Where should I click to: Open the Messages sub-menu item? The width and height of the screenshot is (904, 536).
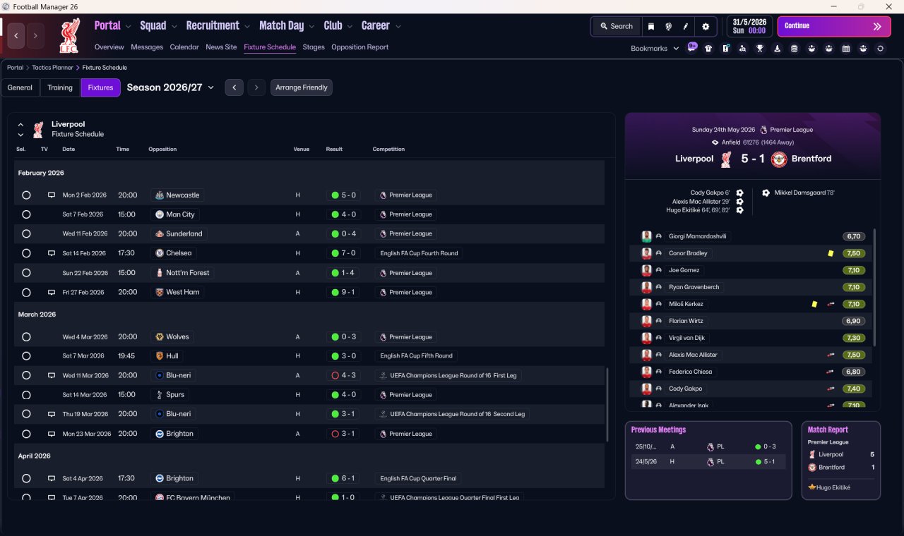147,47
